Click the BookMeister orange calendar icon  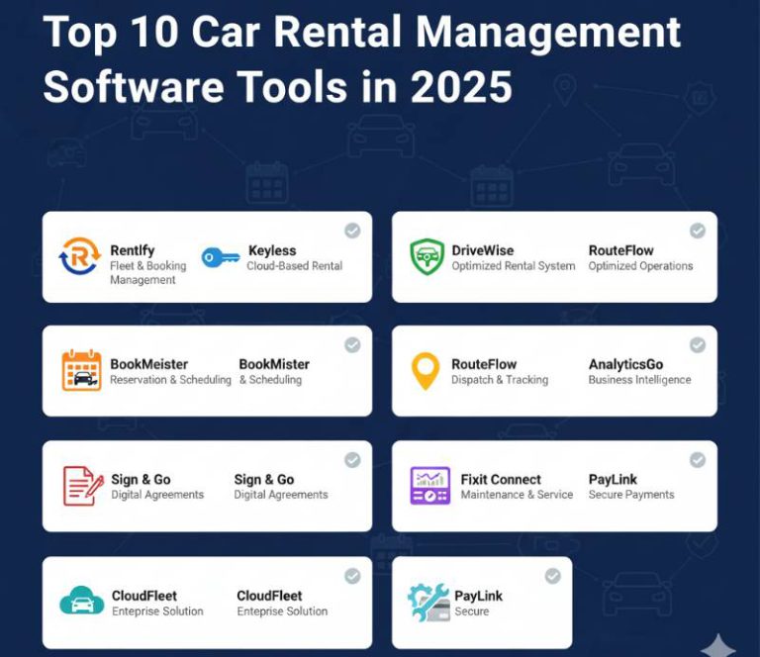point(81,371)
